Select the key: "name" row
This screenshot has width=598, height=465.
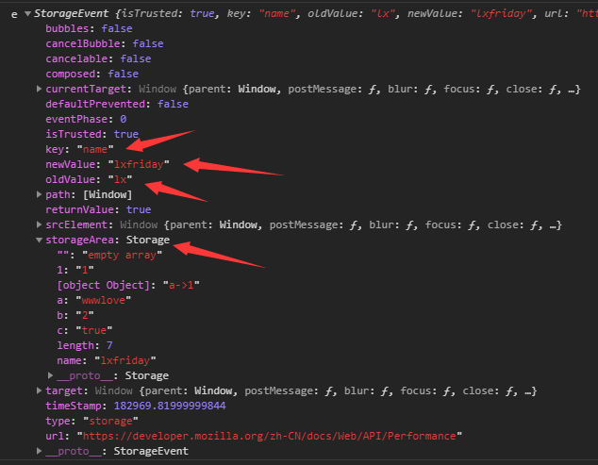click(79, 149)
